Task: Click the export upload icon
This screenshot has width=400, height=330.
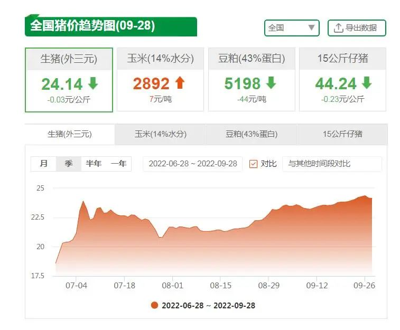Action: pos(338,28)
